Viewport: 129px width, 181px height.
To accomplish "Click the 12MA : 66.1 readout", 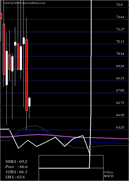I will [16, 172].
